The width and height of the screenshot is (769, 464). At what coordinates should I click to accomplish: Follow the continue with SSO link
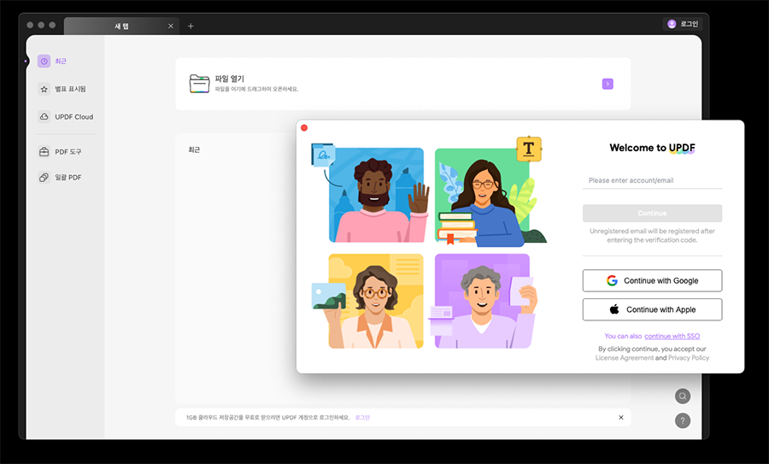(672, 336)
